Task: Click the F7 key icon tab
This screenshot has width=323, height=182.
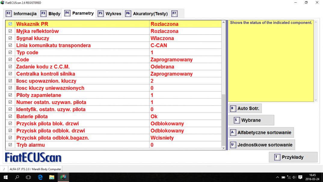Action: pos(174,14)
